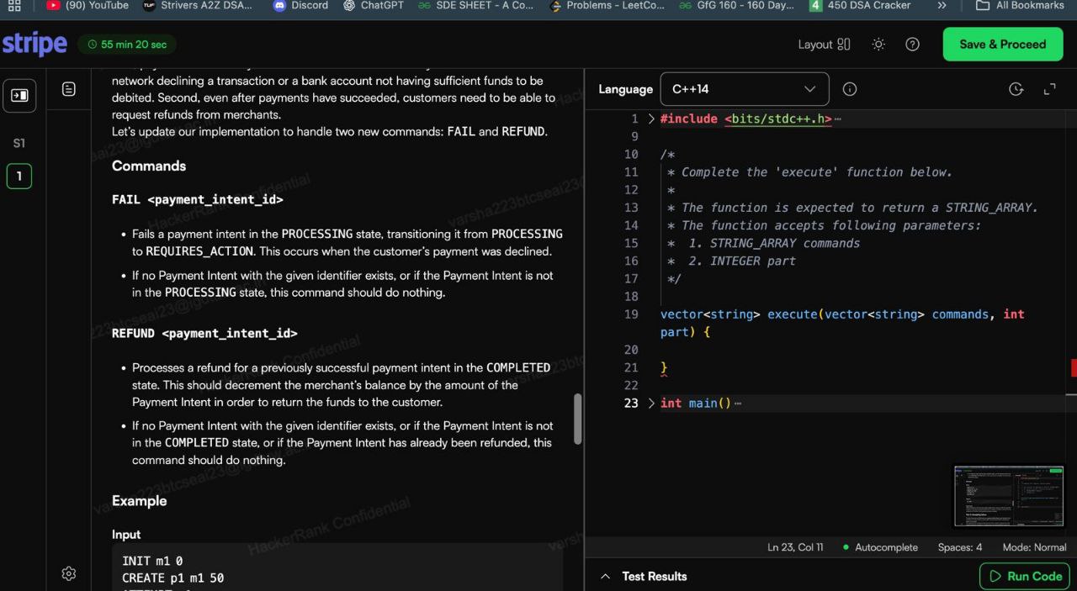Viewport: 1077px width, 591px height.
Task: Switch to the ChatGPT bookmark
Action: pos(374,5)
